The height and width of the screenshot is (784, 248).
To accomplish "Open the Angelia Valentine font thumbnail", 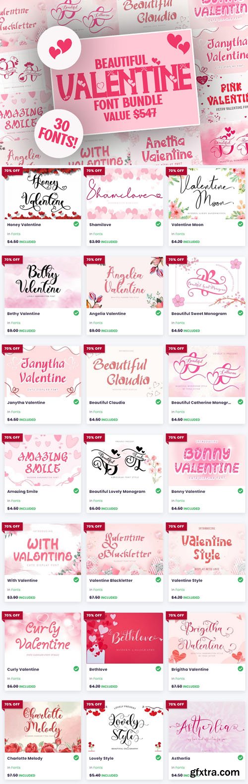I will (124, 282).
